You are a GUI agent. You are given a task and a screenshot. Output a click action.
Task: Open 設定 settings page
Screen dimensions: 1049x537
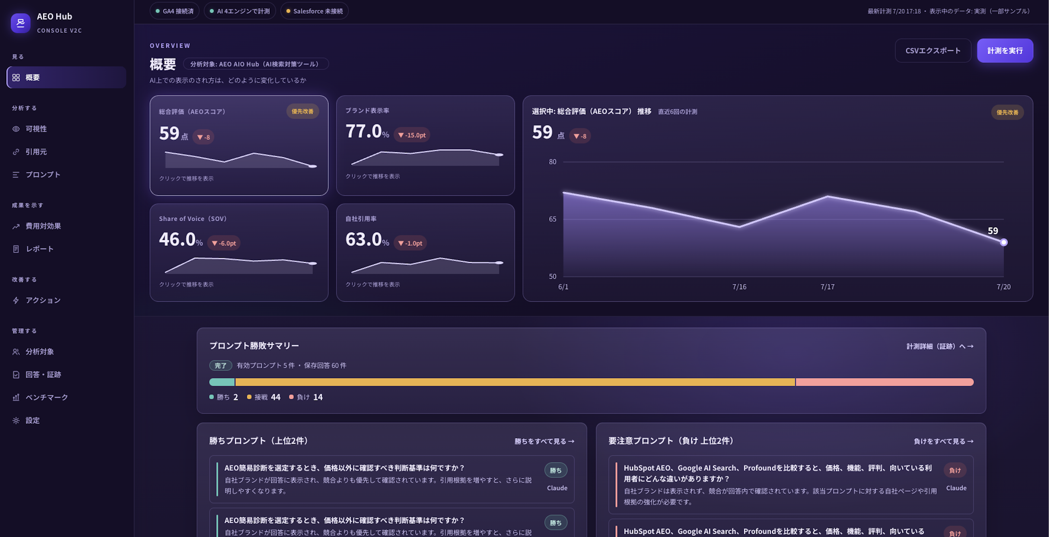[x=66, y=421]
